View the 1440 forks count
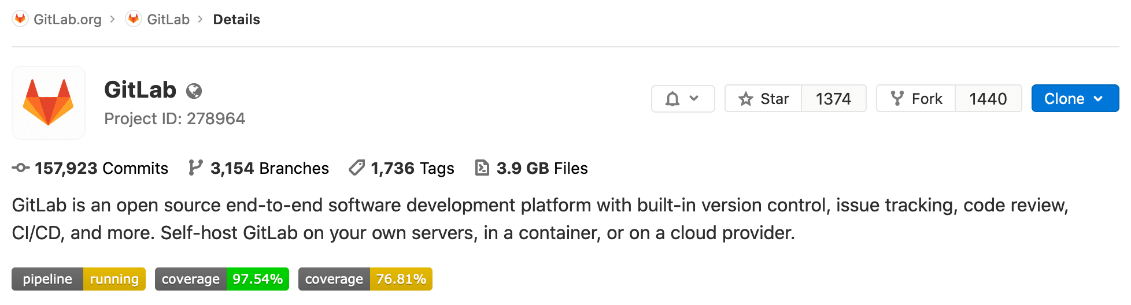Image resolution: width=1131 pixels, height=305 pixels. tap(988, 99)
